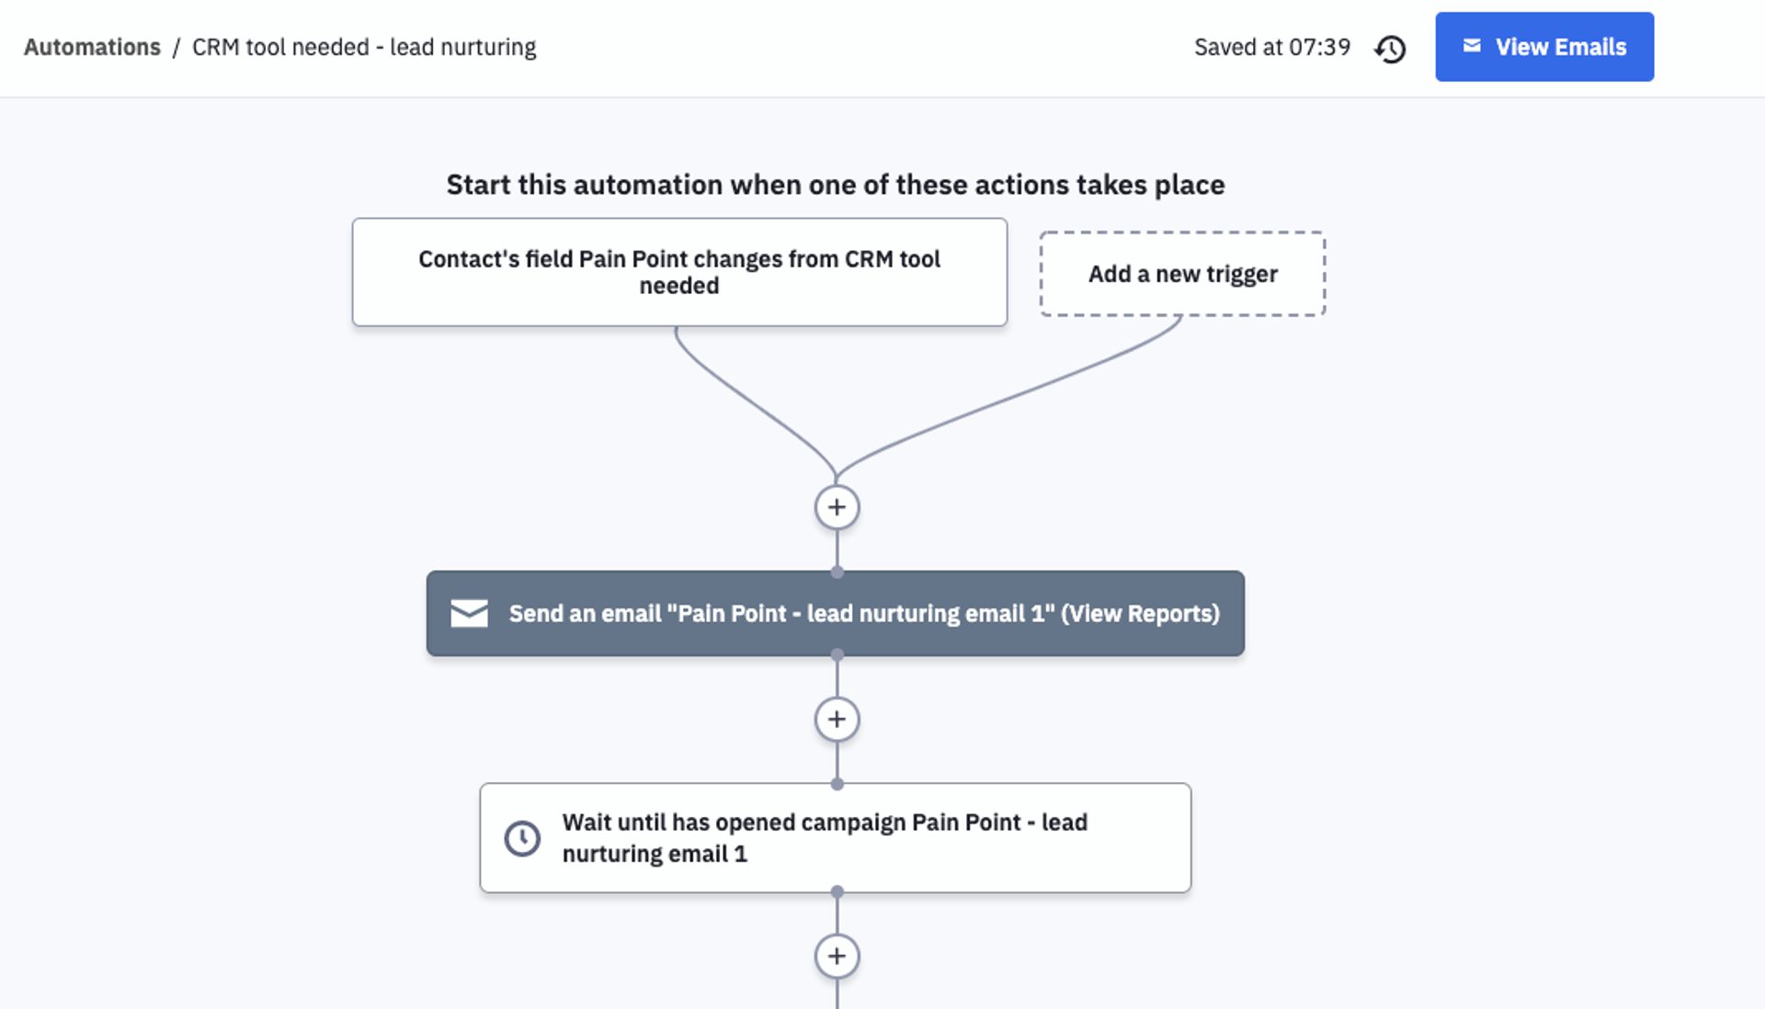This screenshot has width=1765, height=1009.
Task: Click the automation name in breadcrumb
Action: pyautogui.click(x=364, y=47)
